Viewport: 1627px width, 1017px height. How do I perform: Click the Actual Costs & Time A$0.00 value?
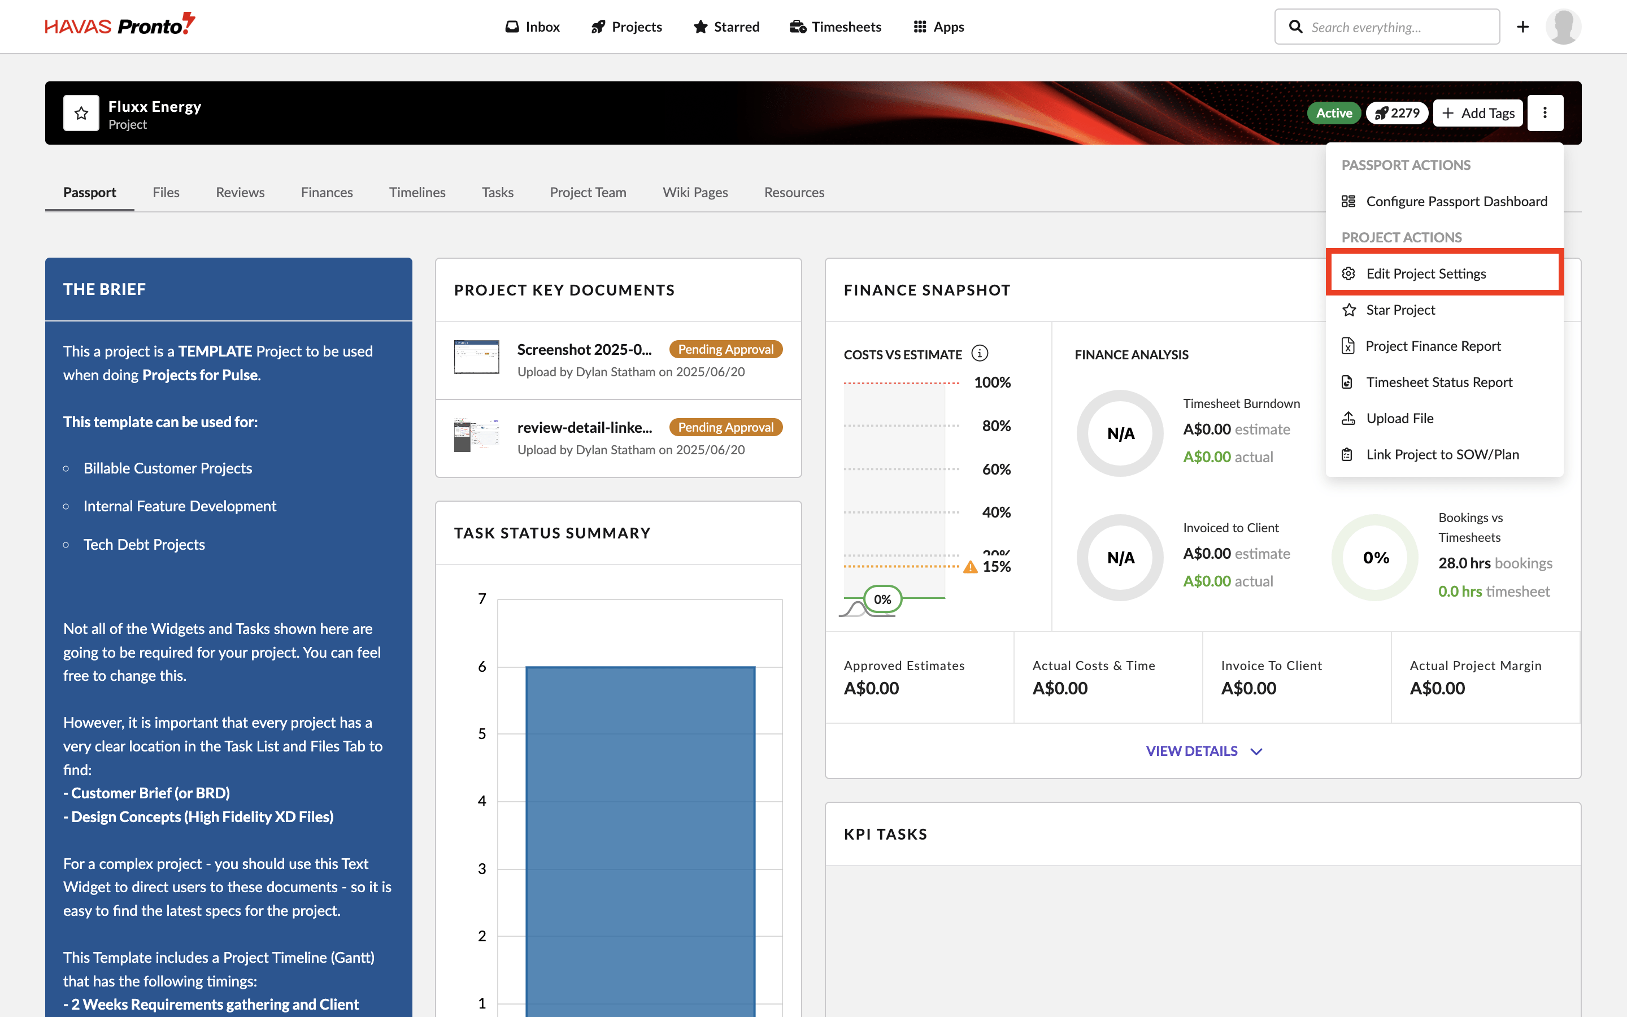click(1060, 688)
